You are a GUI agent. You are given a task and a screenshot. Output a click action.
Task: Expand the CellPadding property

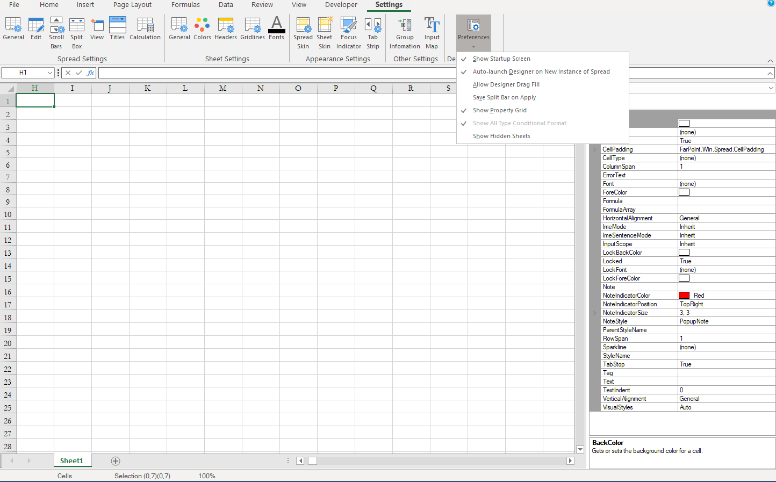coord(595,149)
